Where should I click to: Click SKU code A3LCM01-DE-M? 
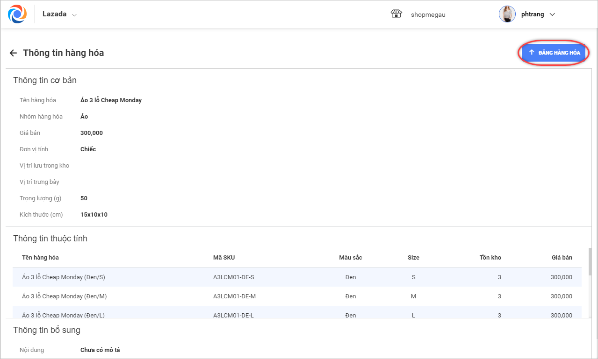point(235,296)
